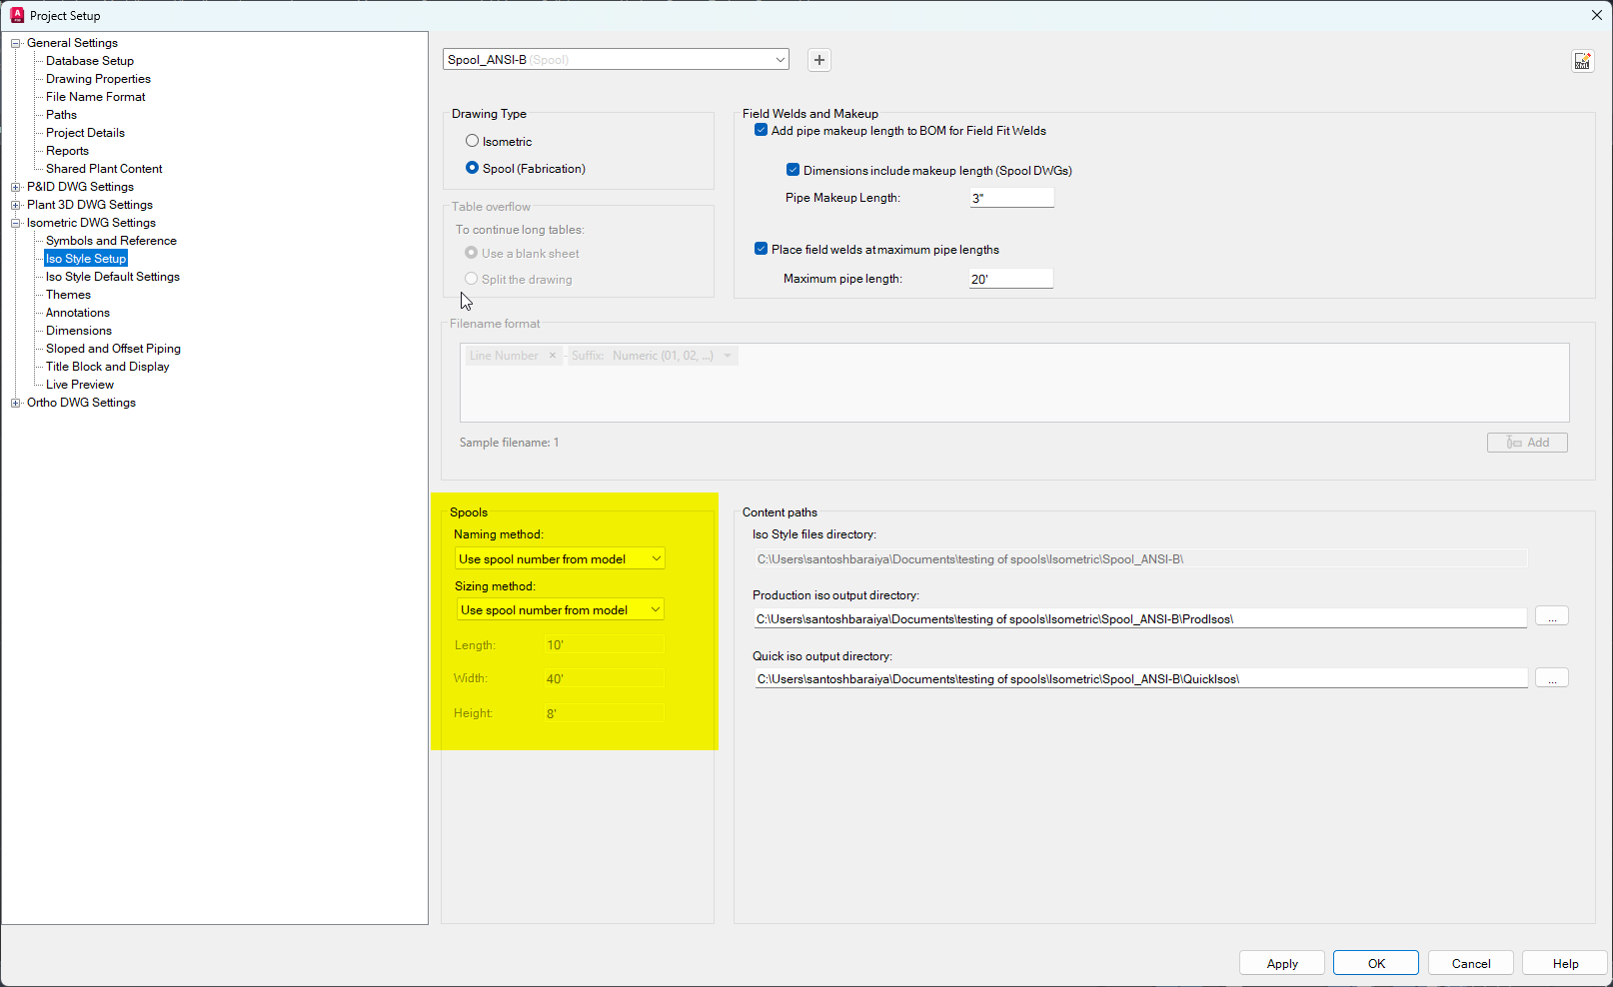Collapse the General Settings tree node
The height and width of the screenshot is (987, 1613).
[14, 43]
